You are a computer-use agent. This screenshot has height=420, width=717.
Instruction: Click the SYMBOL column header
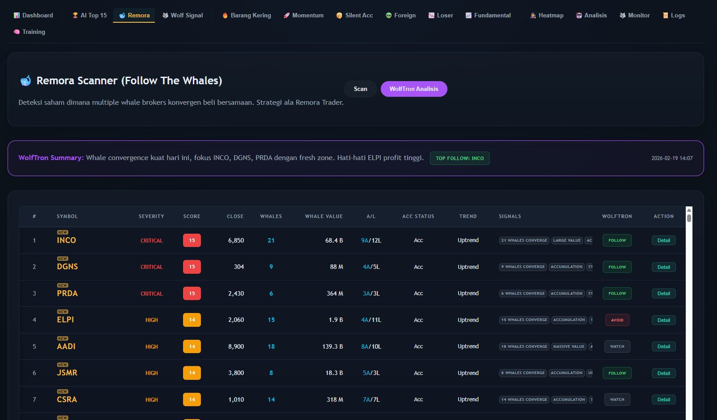tap(67, 217)
